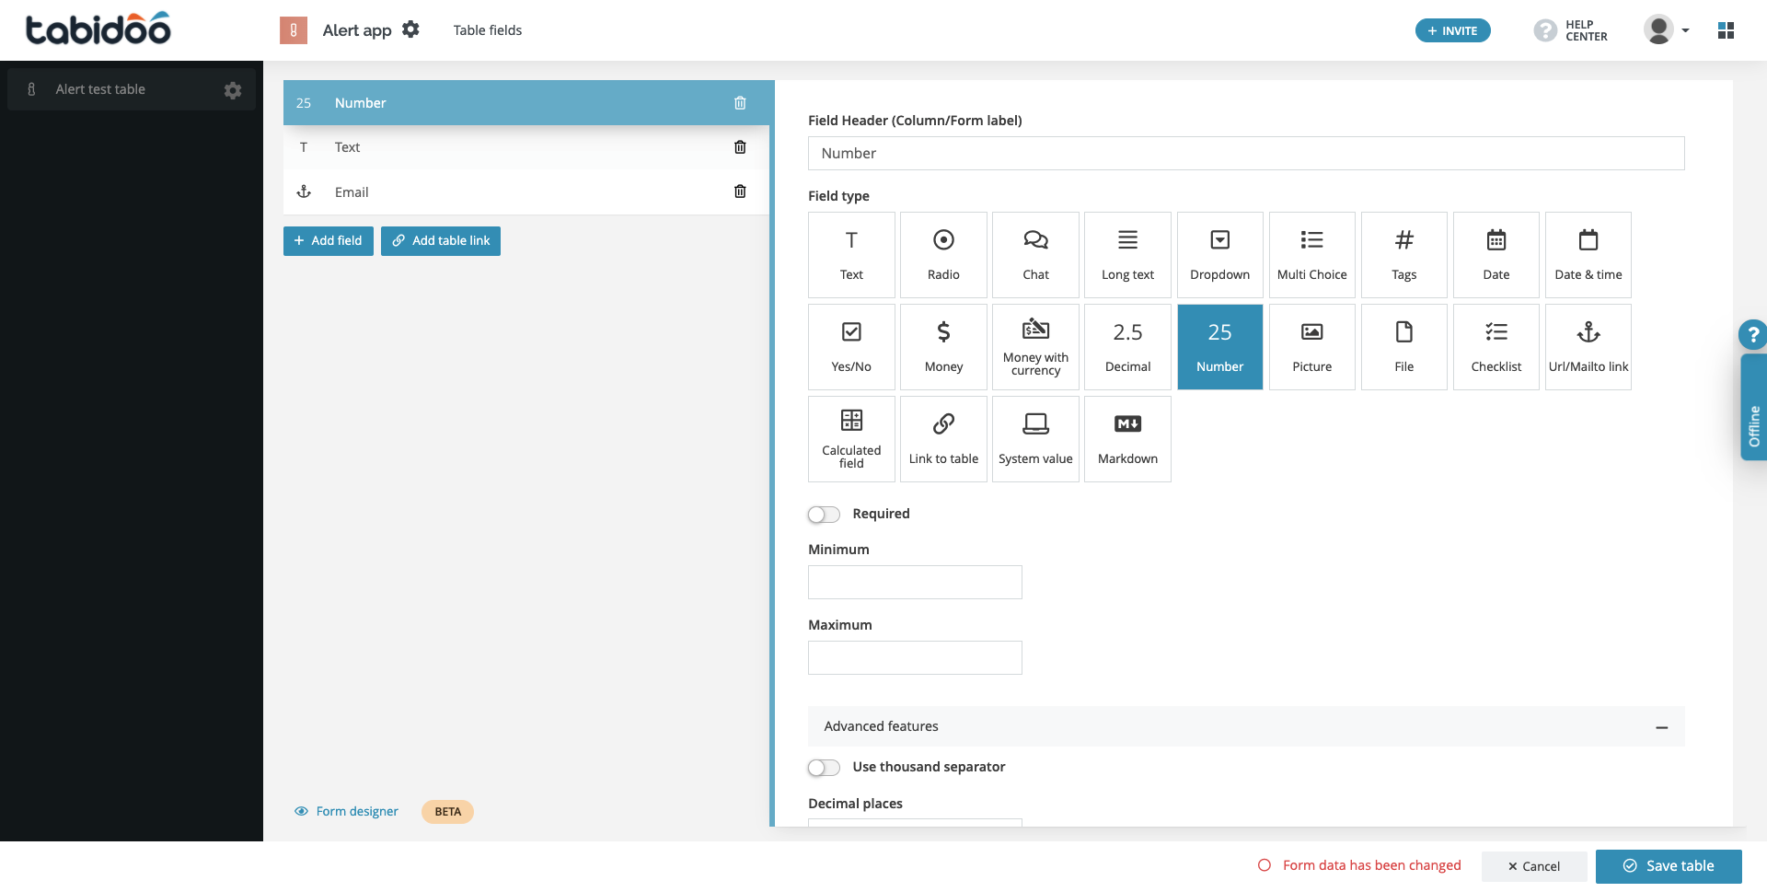Choose the Picture field type
The image size is (1767, 892).
pos(1311,347)
